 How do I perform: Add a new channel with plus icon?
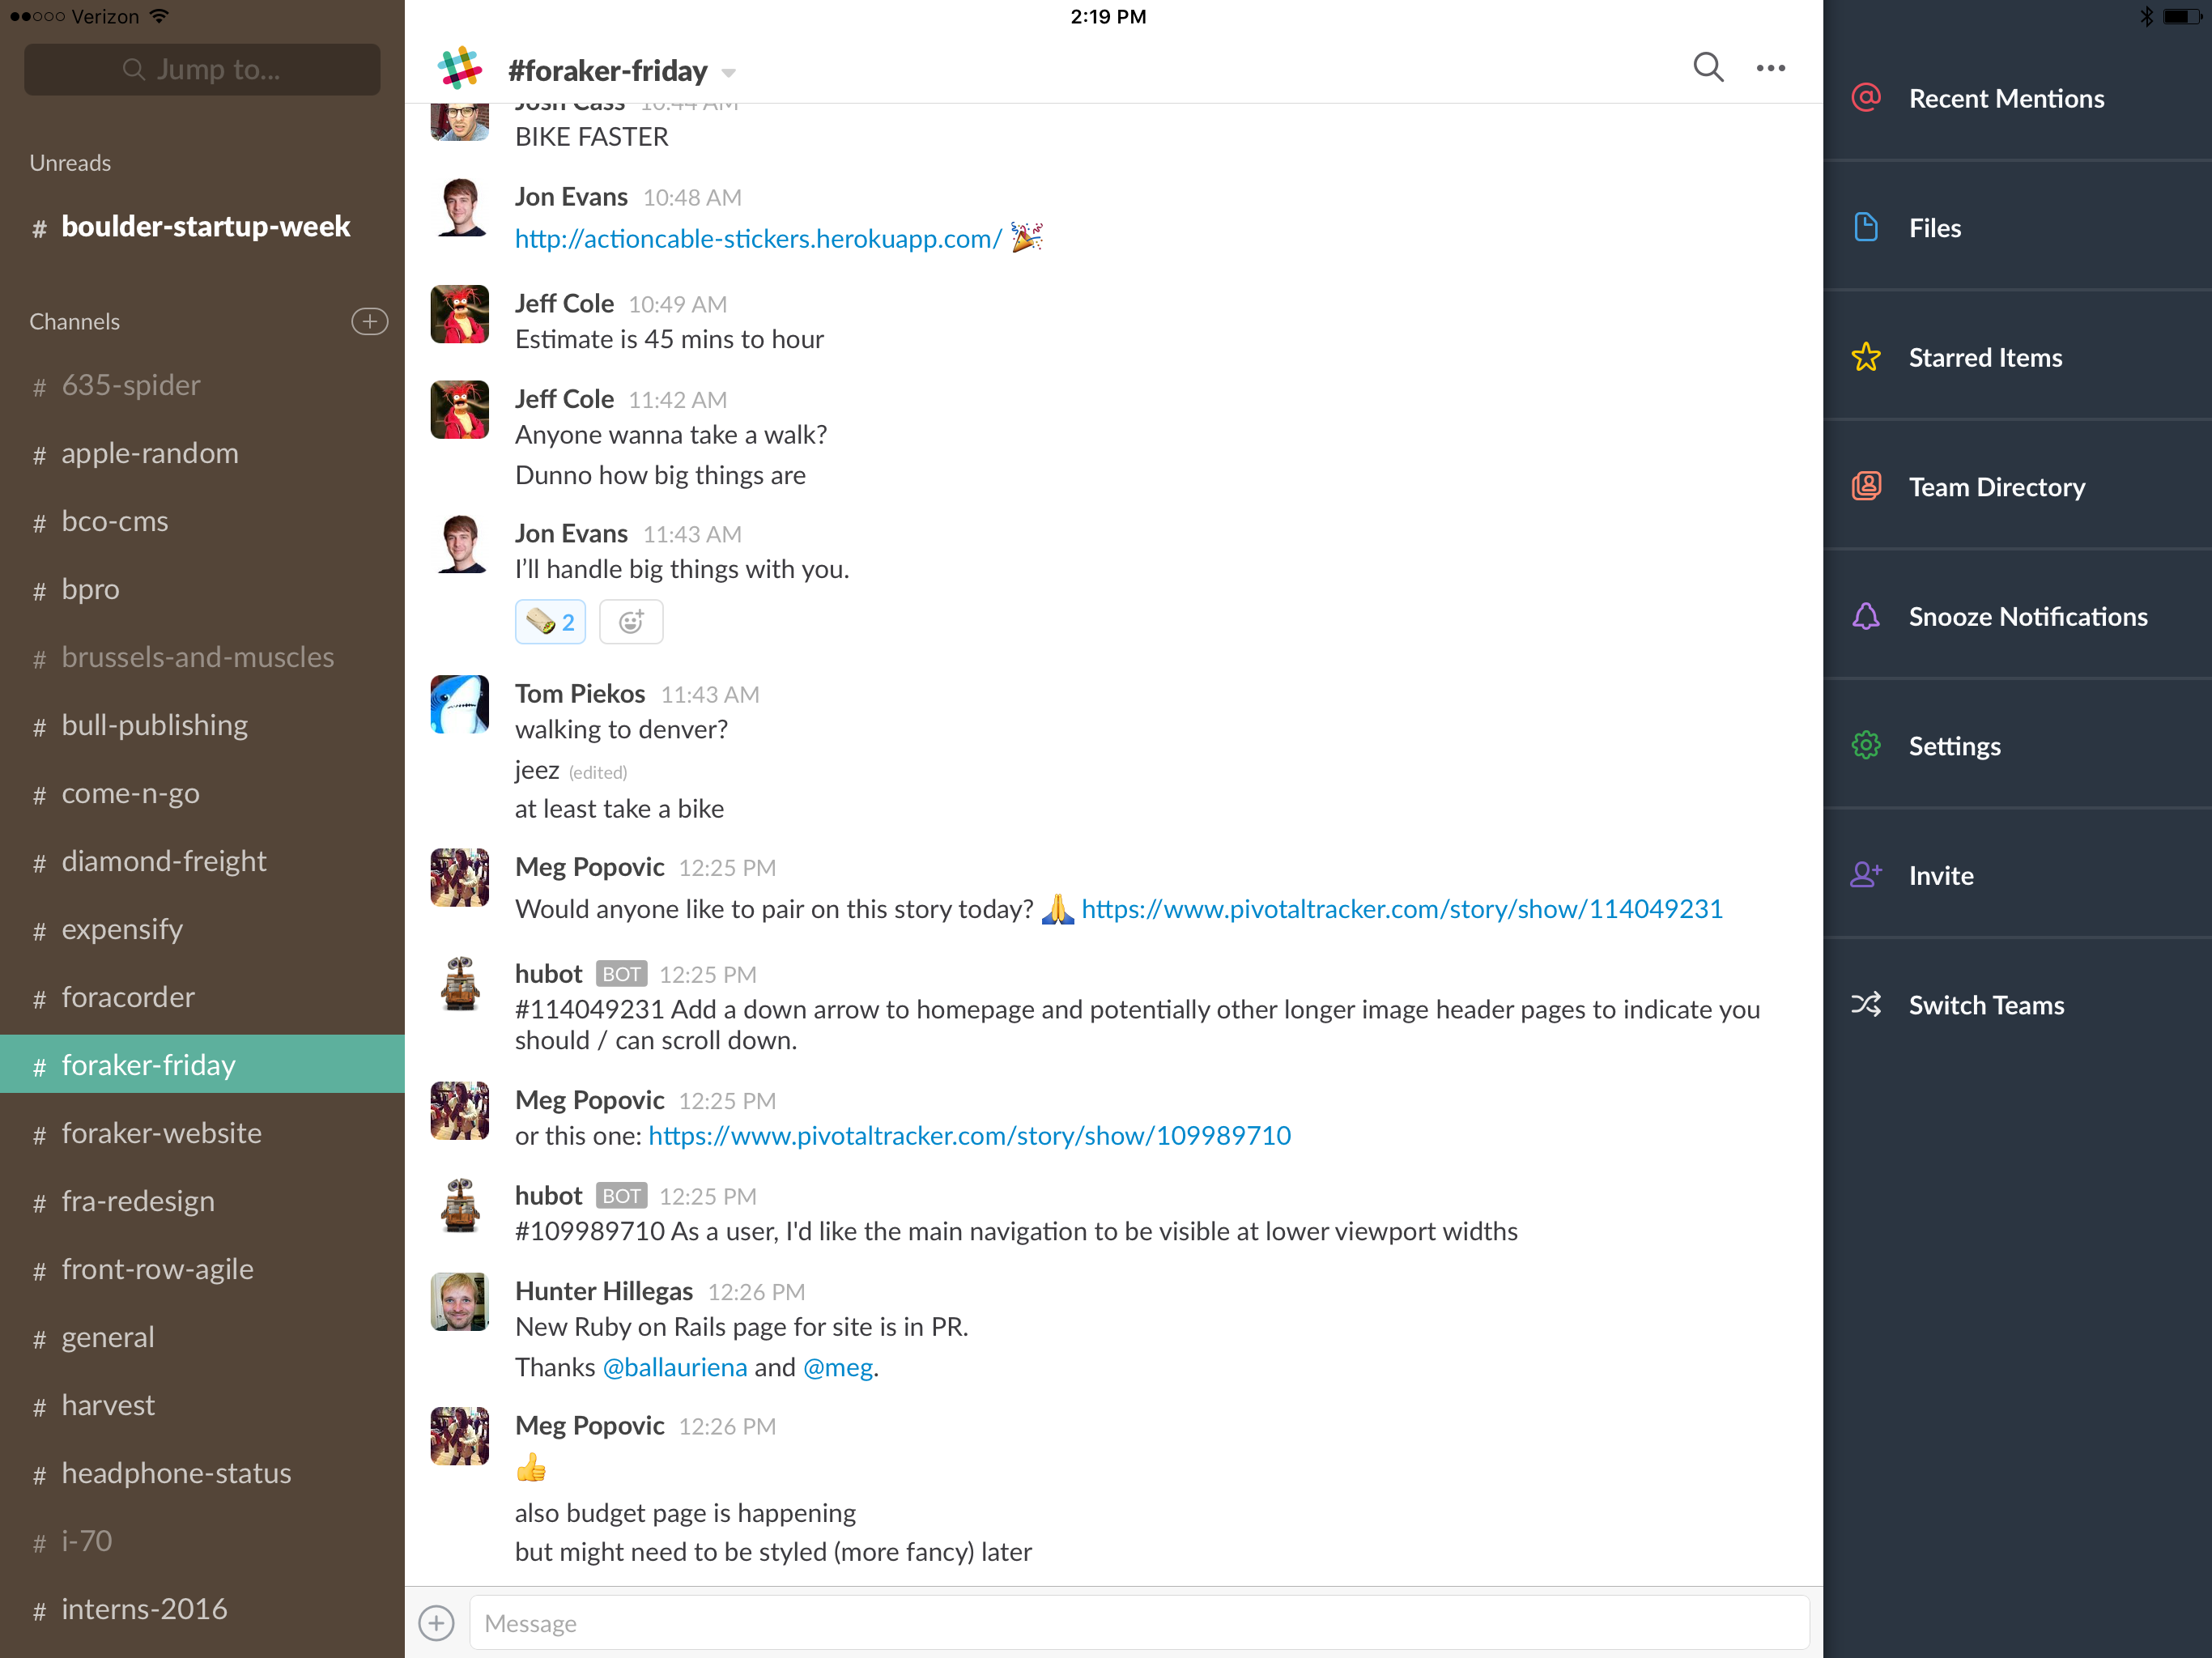coord(369,321)
